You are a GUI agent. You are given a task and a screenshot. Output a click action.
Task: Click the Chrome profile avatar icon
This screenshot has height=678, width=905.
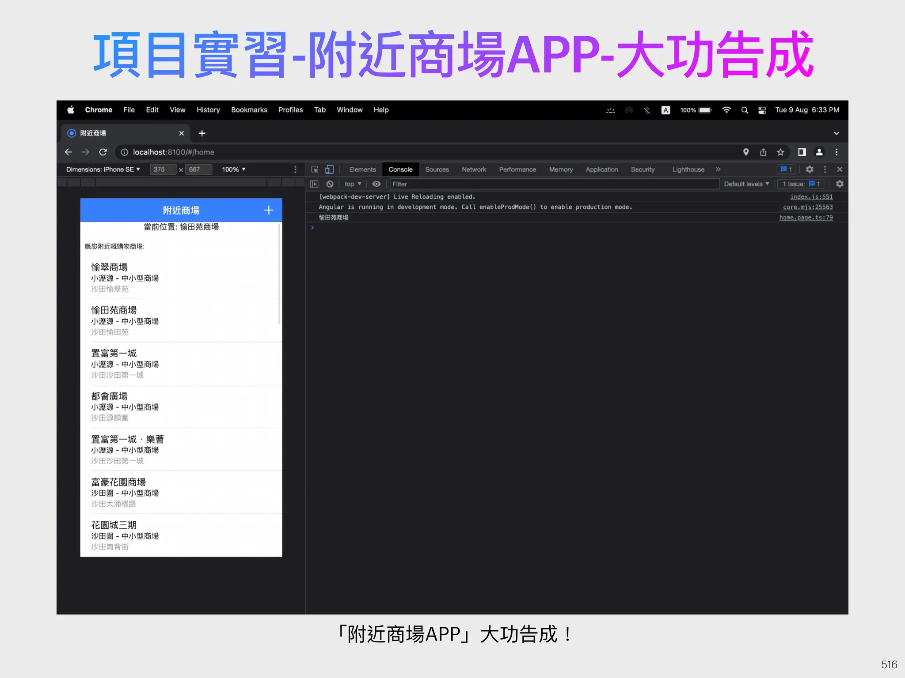[x=819, y=152]
